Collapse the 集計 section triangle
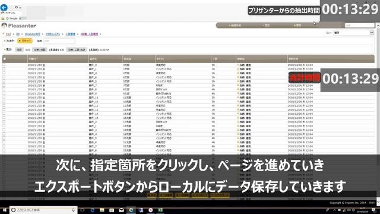 click(x=5, y=49)
